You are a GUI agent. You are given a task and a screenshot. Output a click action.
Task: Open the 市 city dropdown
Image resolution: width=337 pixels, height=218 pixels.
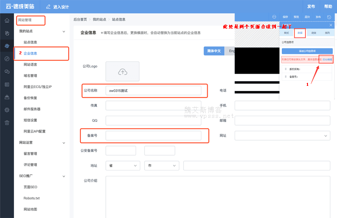pyautogui.click(x=161, y=166)
